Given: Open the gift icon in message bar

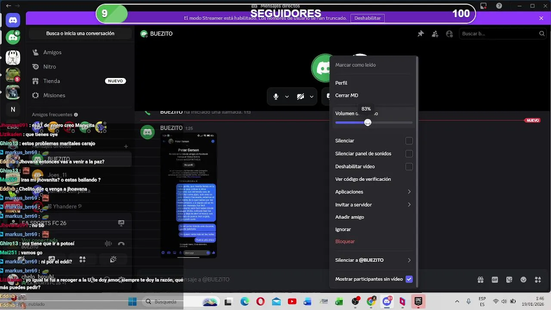Looking at the screenshot, I should click(480, 279).
